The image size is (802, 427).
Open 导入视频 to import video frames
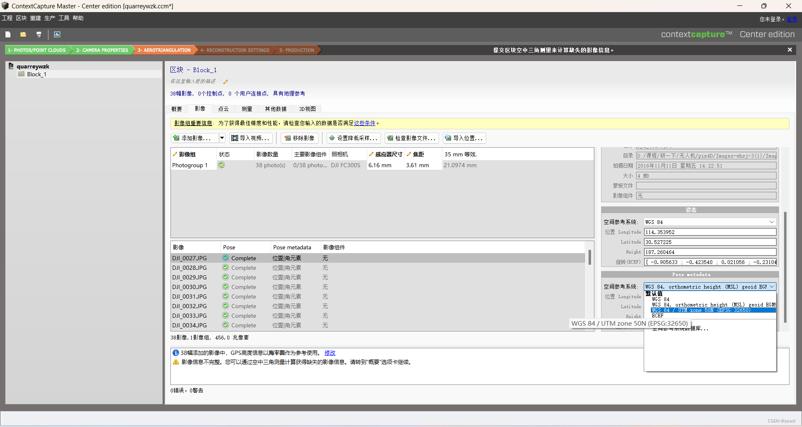250,138
